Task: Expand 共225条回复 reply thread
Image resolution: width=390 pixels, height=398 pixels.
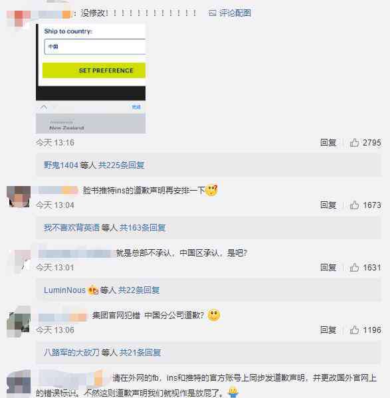Action: coord(121,165)
